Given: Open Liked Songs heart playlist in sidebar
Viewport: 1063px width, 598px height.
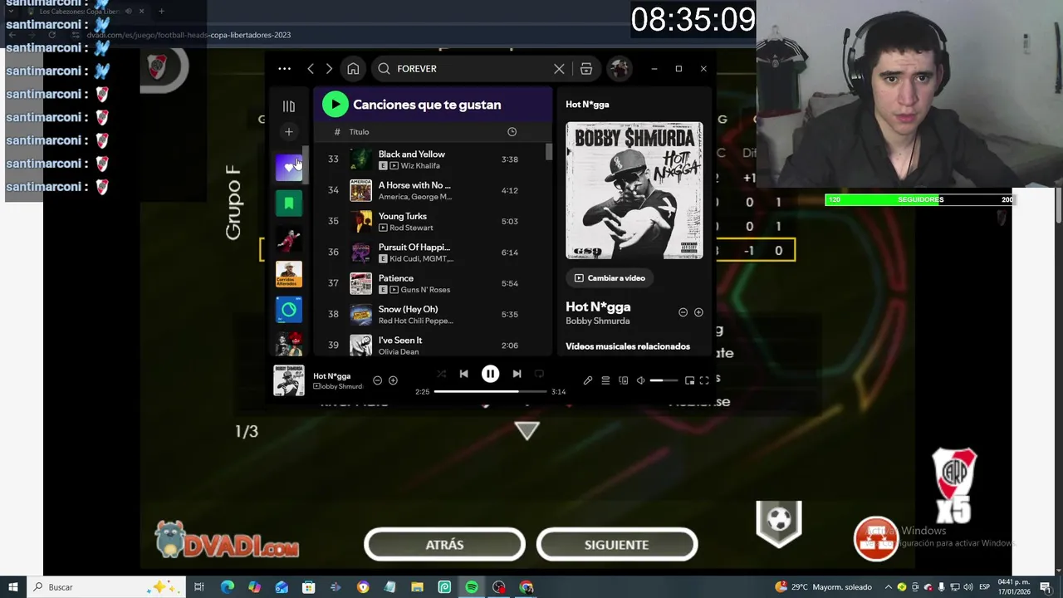Looking at the screenshot, I should [289, 167].
